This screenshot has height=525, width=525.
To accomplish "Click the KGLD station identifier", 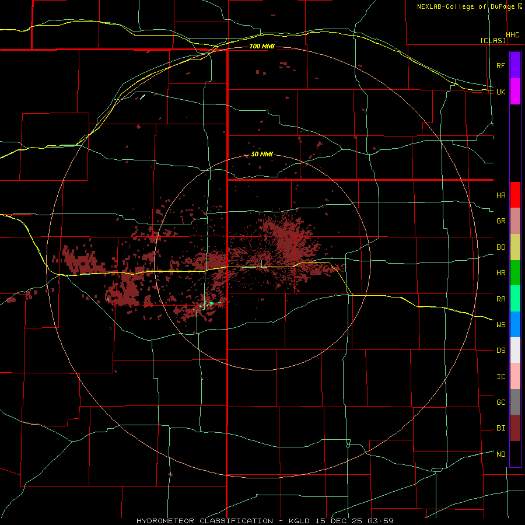I will pos(299,521).
